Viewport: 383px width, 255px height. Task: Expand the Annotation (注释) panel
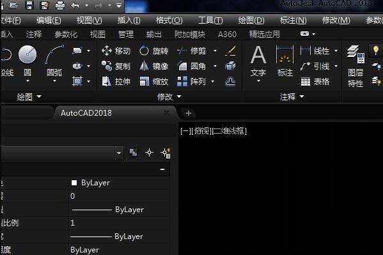[292, 97]
